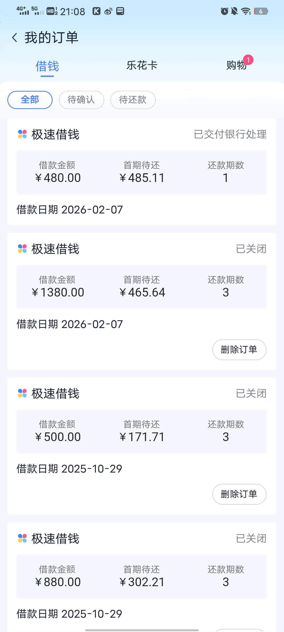Tap the alarm clock status icon

224,11
